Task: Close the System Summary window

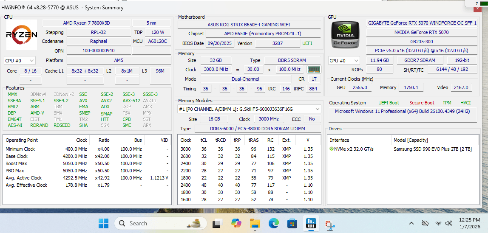Action: pyautogui.click(x=477, y=9)
